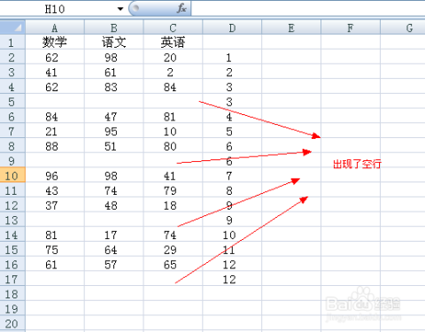The image size is (425, 332).
Task: Click cell B8 with value 51
Action: pyautogui.click(x=114, y=146)
